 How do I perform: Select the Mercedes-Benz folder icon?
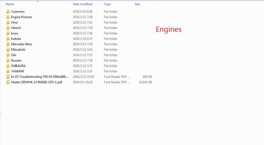click(x=8, y=44)
